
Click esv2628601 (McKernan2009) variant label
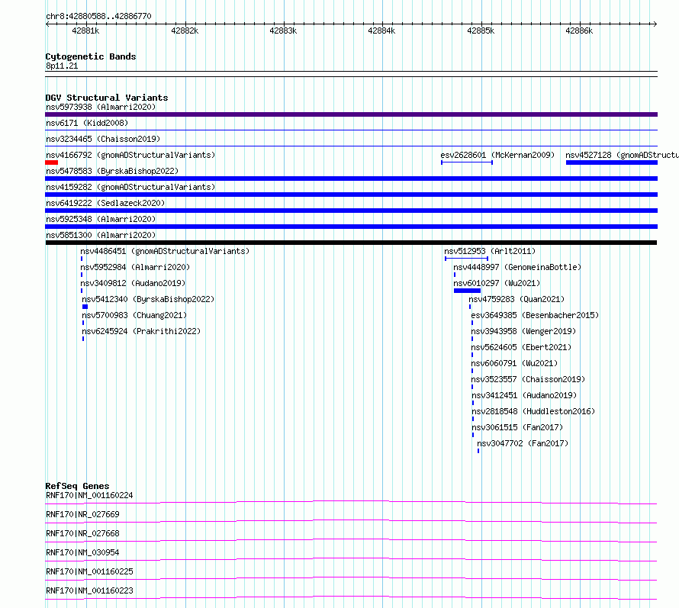(x=497, y=155)
